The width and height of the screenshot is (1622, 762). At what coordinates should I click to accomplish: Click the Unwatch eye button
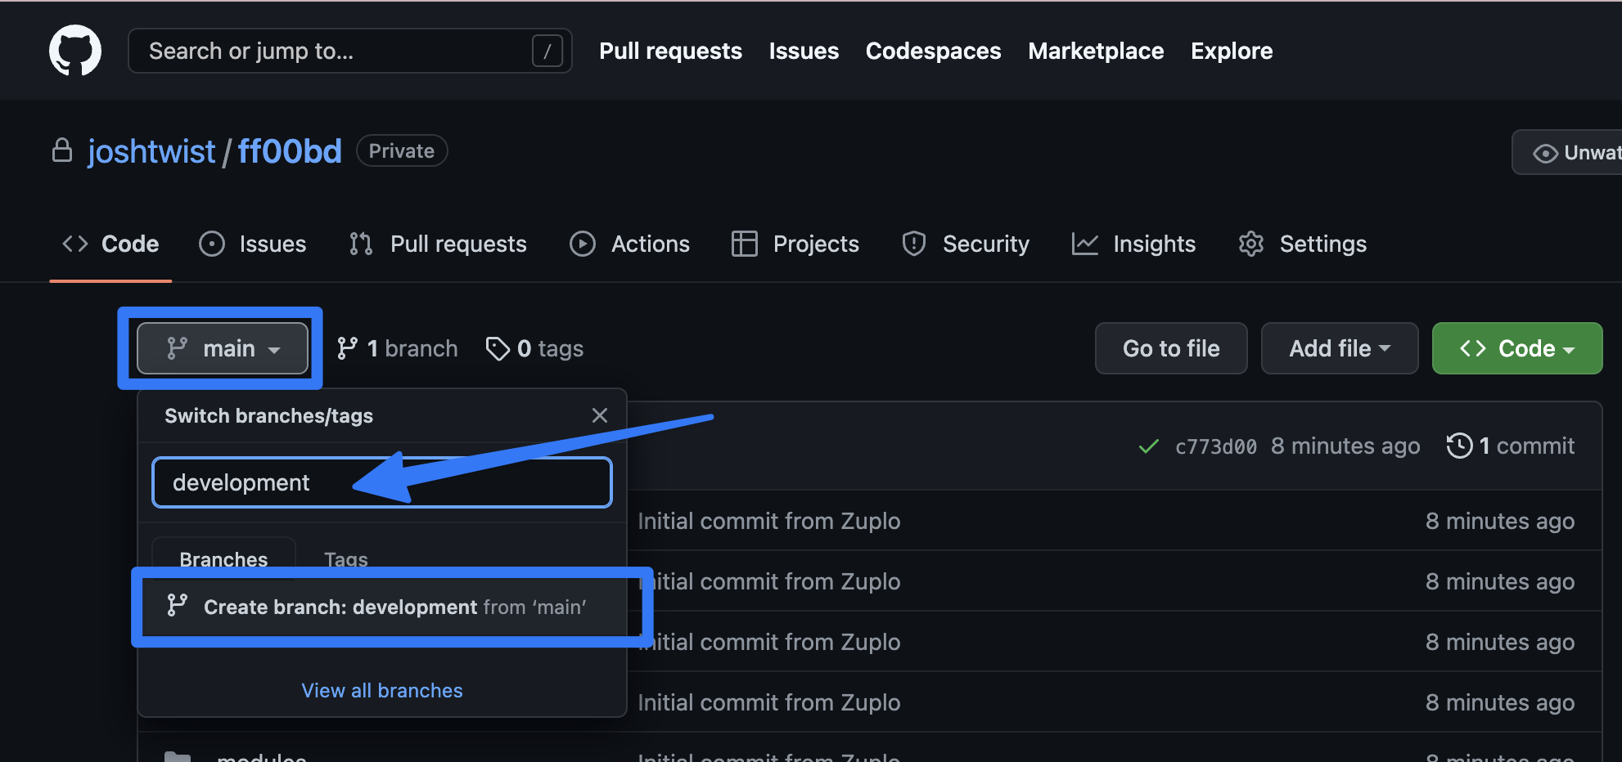coord(1566,152)
